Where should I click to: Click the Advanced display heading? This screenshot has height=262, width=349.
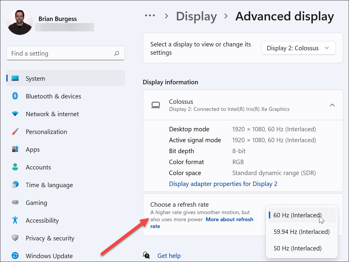click(285, 16)
